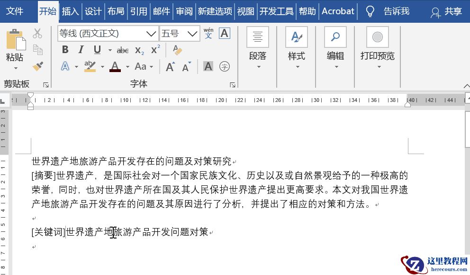Expand underline style options arrow

point(110,50)
